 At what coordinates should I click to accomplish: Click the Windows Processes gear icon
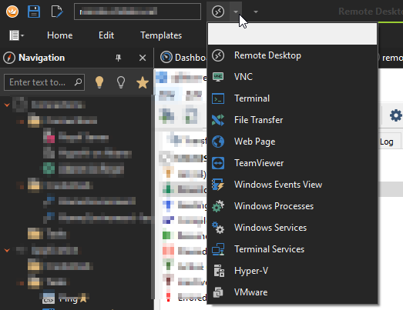coord(218,206)
